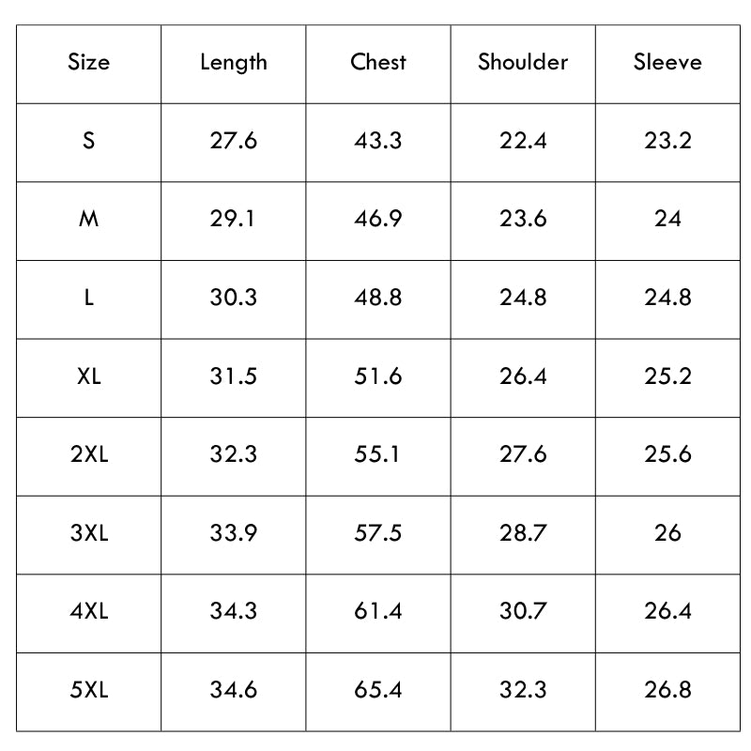The image size is (751, 751).
Task: Click the Chest column header
Action: pyautogui.click(x=378, y=62)
